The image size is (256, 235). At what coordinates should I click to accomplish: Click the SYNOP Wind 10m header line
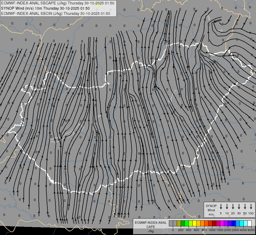tap(45, 8)
